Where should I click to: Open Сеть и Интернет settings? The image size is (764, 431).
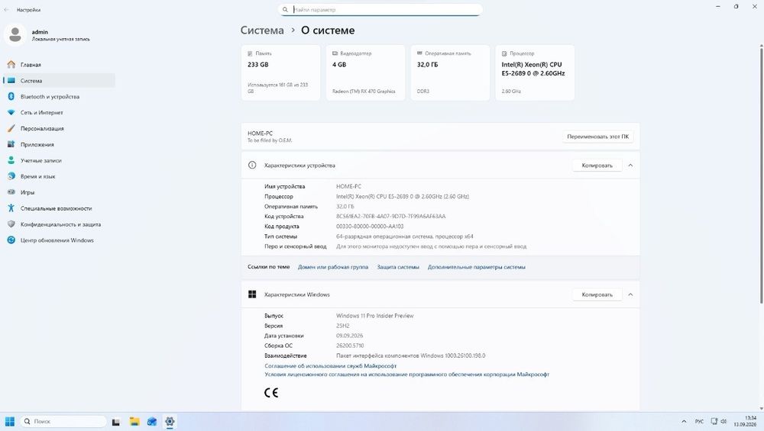(x=59, y=112)
